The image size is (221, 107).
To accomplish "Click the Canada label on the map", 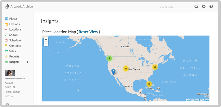I will point(125,46).
